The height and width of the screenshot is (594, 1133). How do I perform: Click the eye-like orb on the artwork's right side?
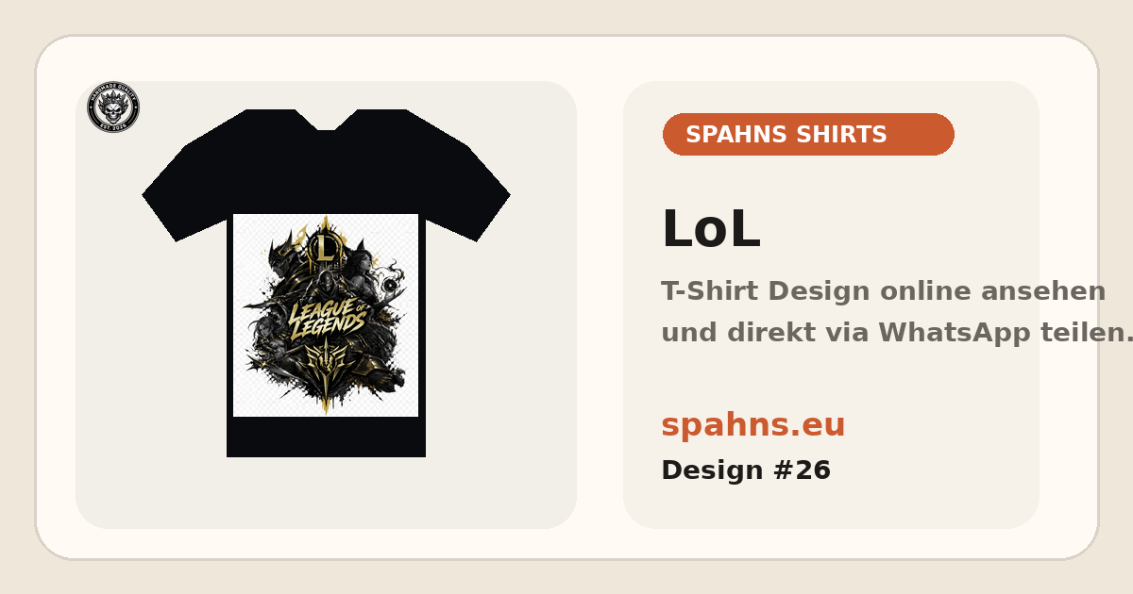tap(388, 285)
